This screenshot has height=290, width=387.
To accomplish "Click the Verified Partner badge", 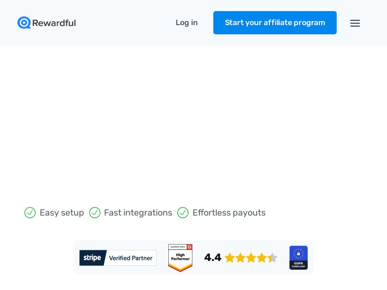I will pyautogui.click(x=131, y=258).
